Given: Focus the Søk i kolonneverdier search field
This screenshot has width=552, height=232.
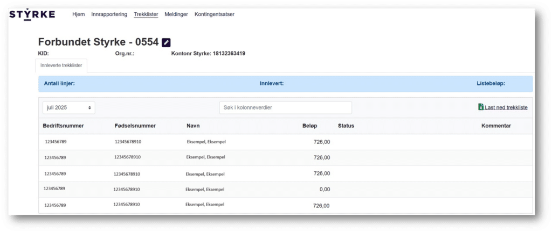Looking at the screenshot, I should point(285,108).
